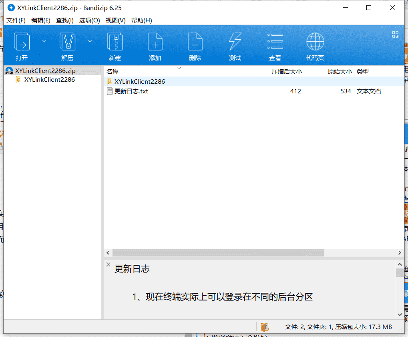The width and height of the screenshot is (408, 337).
Task: Sort by 类型 column header
Action: pyautogui.click(x=362, y=71)
